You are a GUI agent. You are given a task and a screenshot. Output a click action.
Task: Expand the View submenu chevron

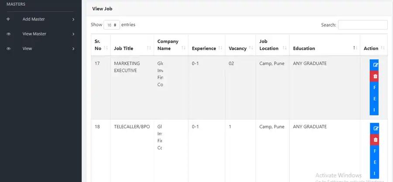point(73,49)
